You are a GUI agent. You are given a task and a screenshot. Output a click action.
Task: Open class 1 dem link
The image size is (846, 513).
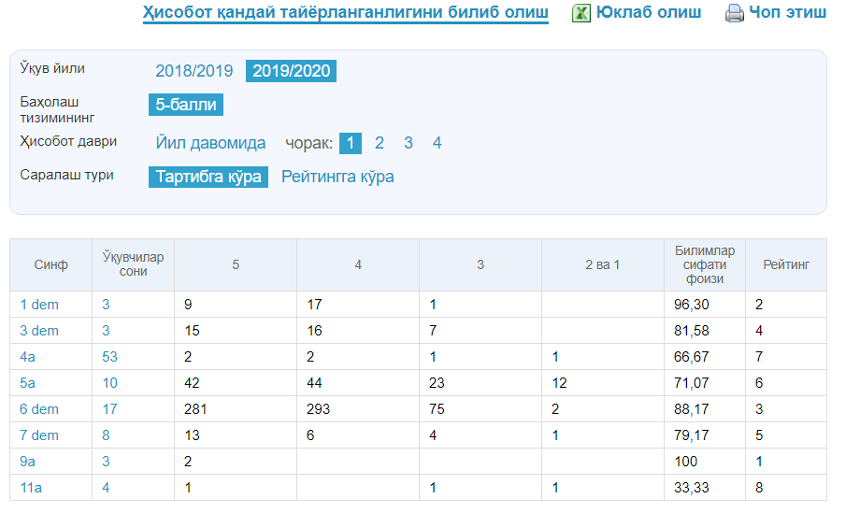(39, 305)
